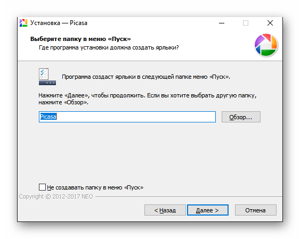Screen dimensions: 300x239
Task: Click the Copyright 2012-2017 NEO text
Action: [56, 196]
